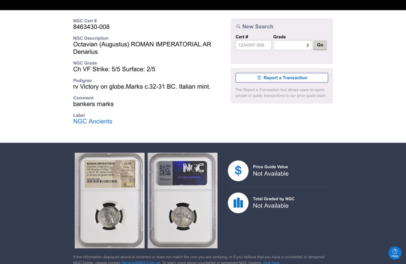
Task: Click the Grade dropdown arrows
Action: [308, 45]
